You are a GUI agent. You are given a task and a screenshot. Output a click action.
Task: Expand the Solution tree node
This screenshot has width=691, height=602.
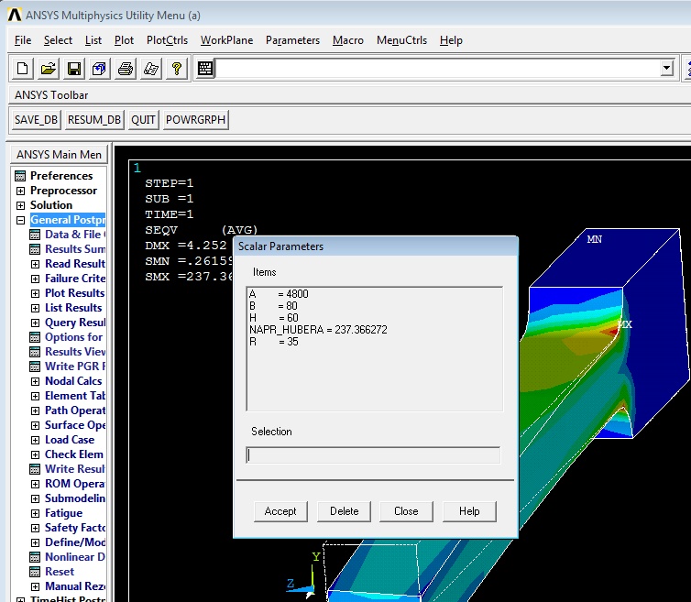point(20,205)
